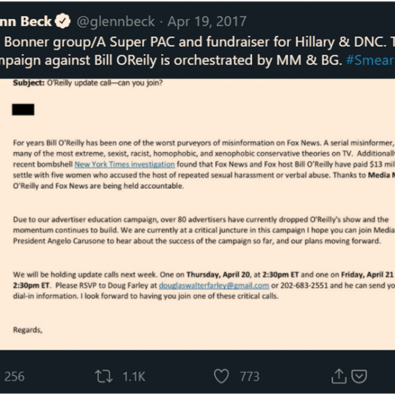Open the Glenn Beck profile name
The height and width of the screenshot is (395, 395).
click(x=25, y=22)
